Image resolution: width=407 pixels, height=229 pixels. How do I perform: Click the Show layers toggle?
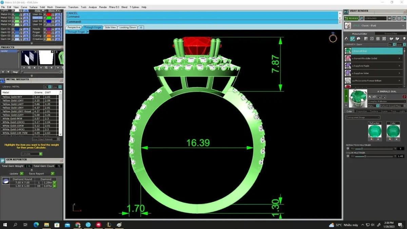(54, 11)
